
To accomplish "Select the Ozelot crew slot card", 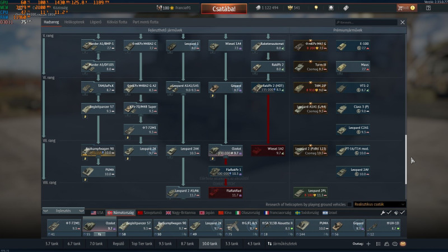I will [100, 227].
